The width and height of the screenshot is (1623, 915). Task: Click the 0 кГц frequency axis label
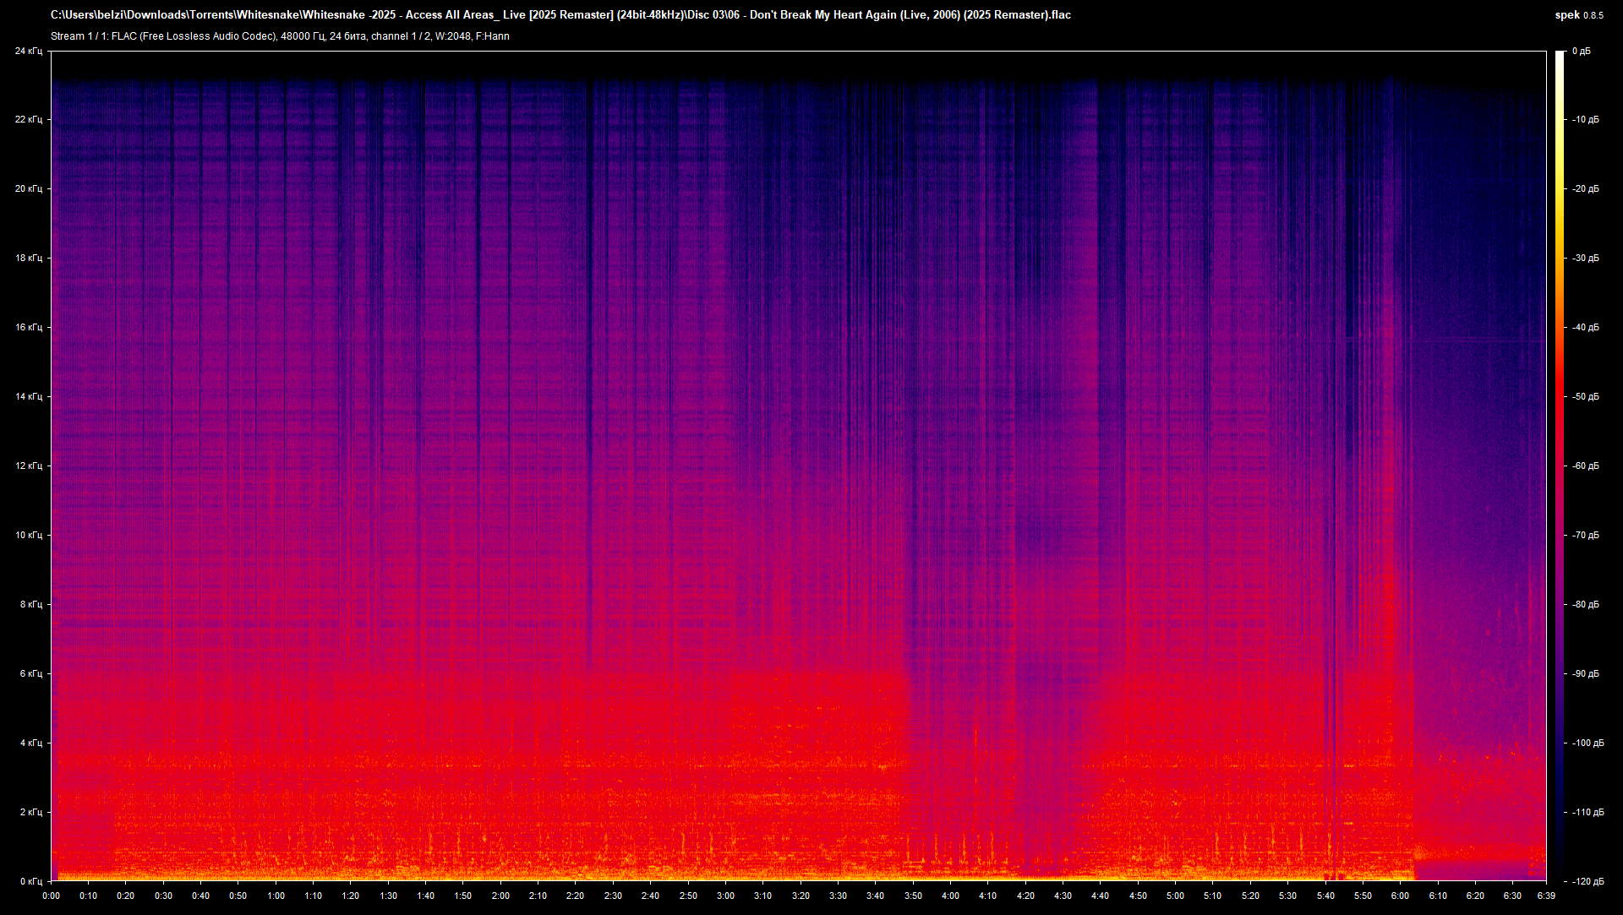tap(30, 881)
